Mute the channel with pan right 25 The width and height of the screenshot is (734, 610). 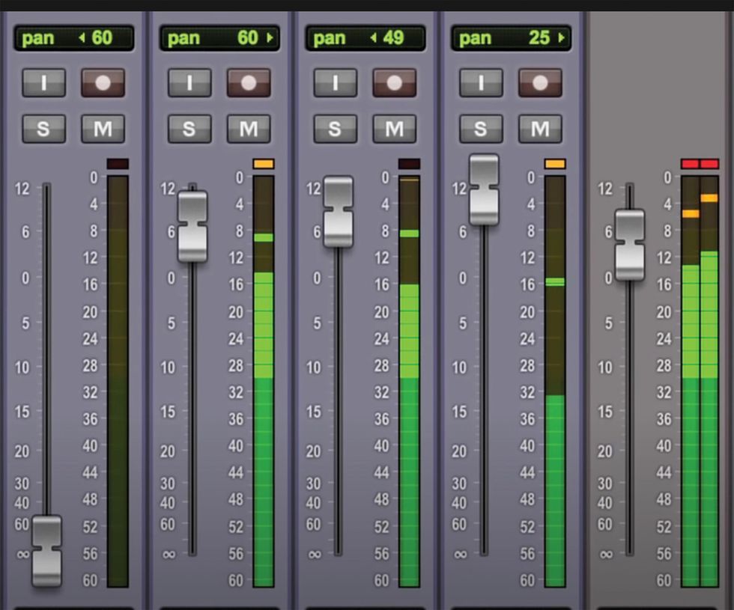pyautogui.click(x=540, y=129)
